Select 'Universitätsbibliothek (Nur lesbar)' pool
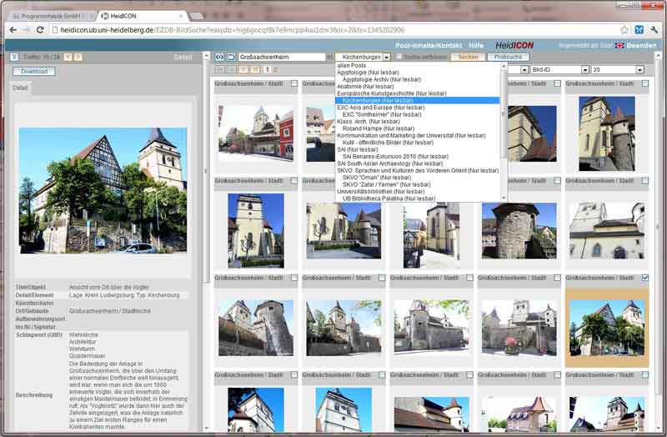Screen dimensions: 667x437 pyautogui.click(x=381, y=192)
